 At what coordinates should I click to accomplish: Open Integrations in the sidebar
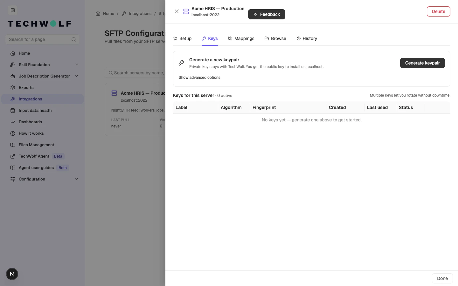(43, 99)
